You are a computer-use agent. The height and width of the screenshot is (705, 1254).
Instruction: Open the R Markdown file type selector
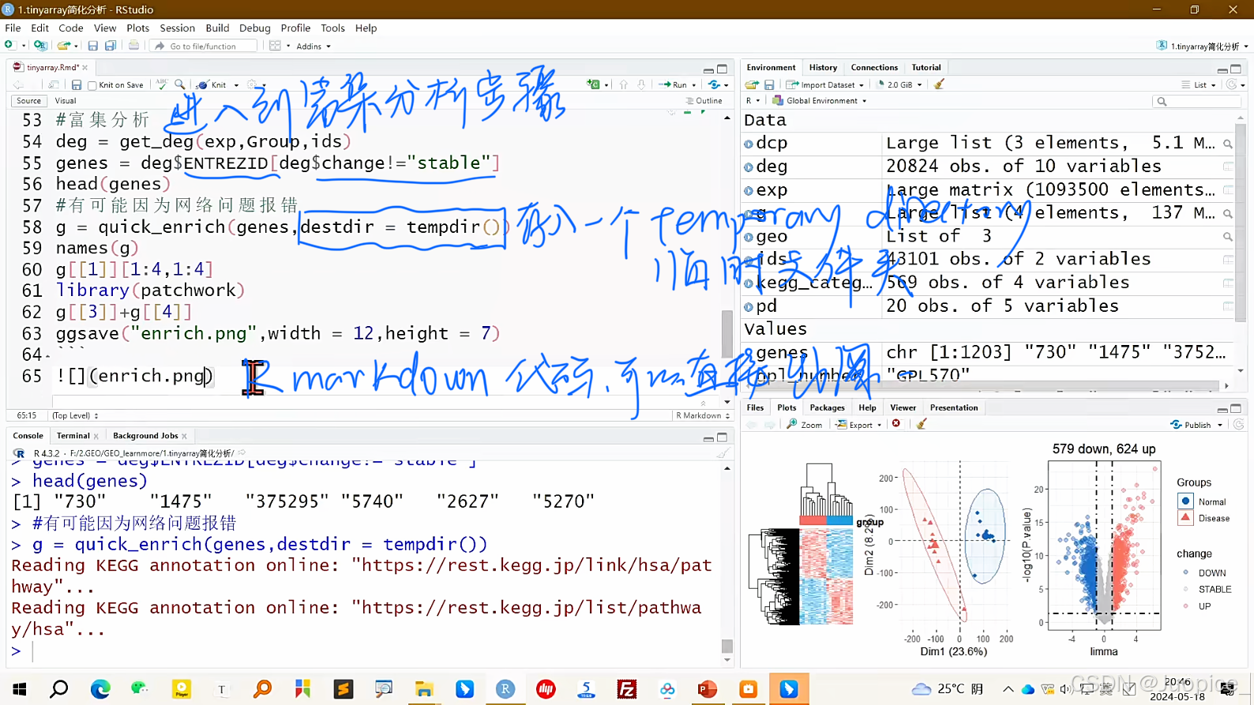click(x=702, y=415)
